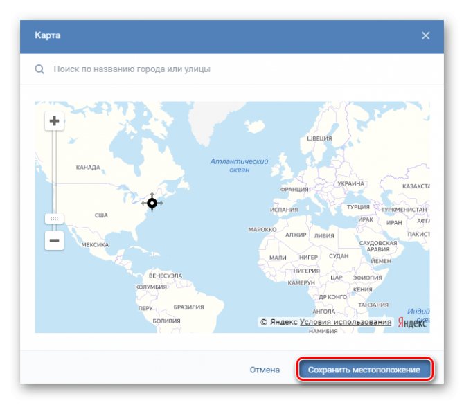
Task: Pick Мексика on the map
Action: (95, 244)
